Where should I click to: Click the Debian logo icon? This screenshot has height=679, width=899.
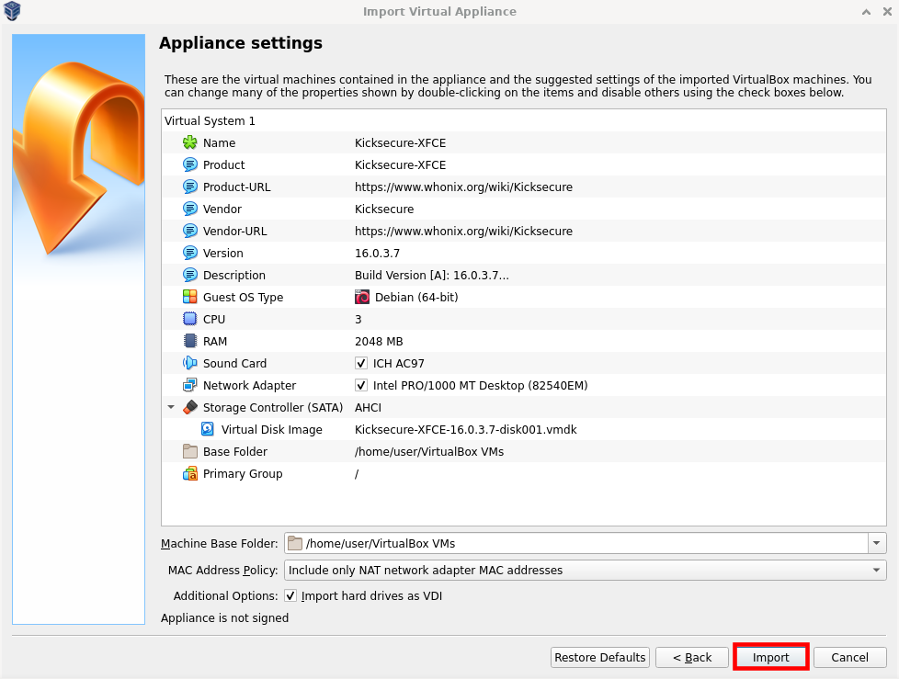[362, 298]
